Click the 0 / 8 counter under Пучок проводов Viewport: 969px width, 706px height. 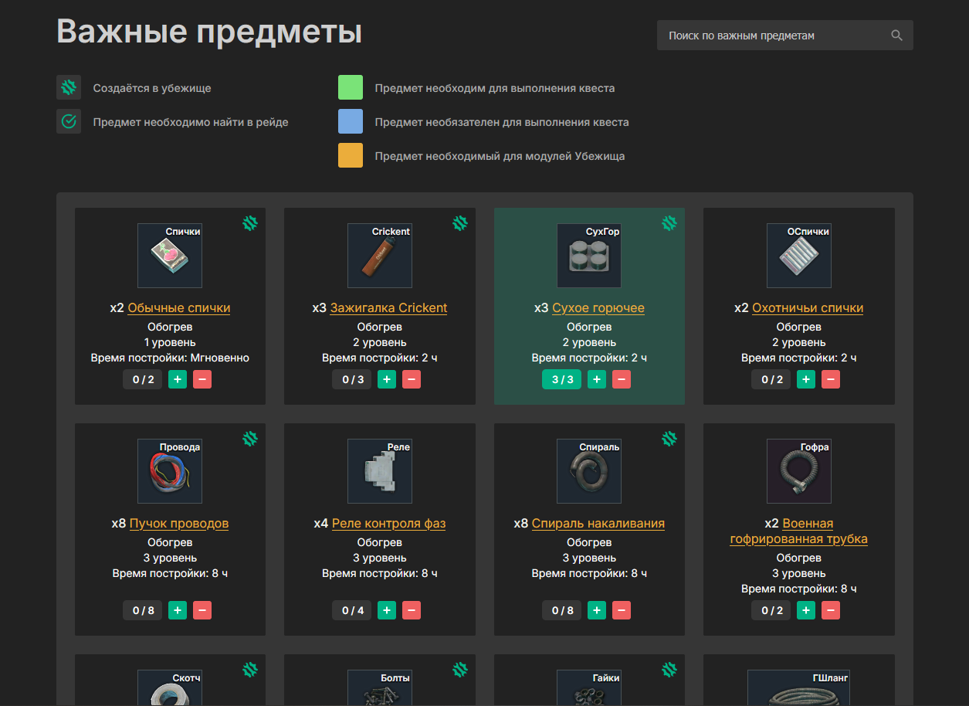[x=143, y=610]
